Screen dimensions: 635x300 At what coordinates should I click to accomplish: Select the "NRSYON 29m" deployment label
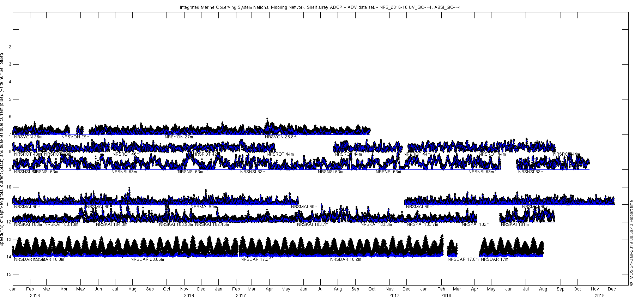(75, 137)
